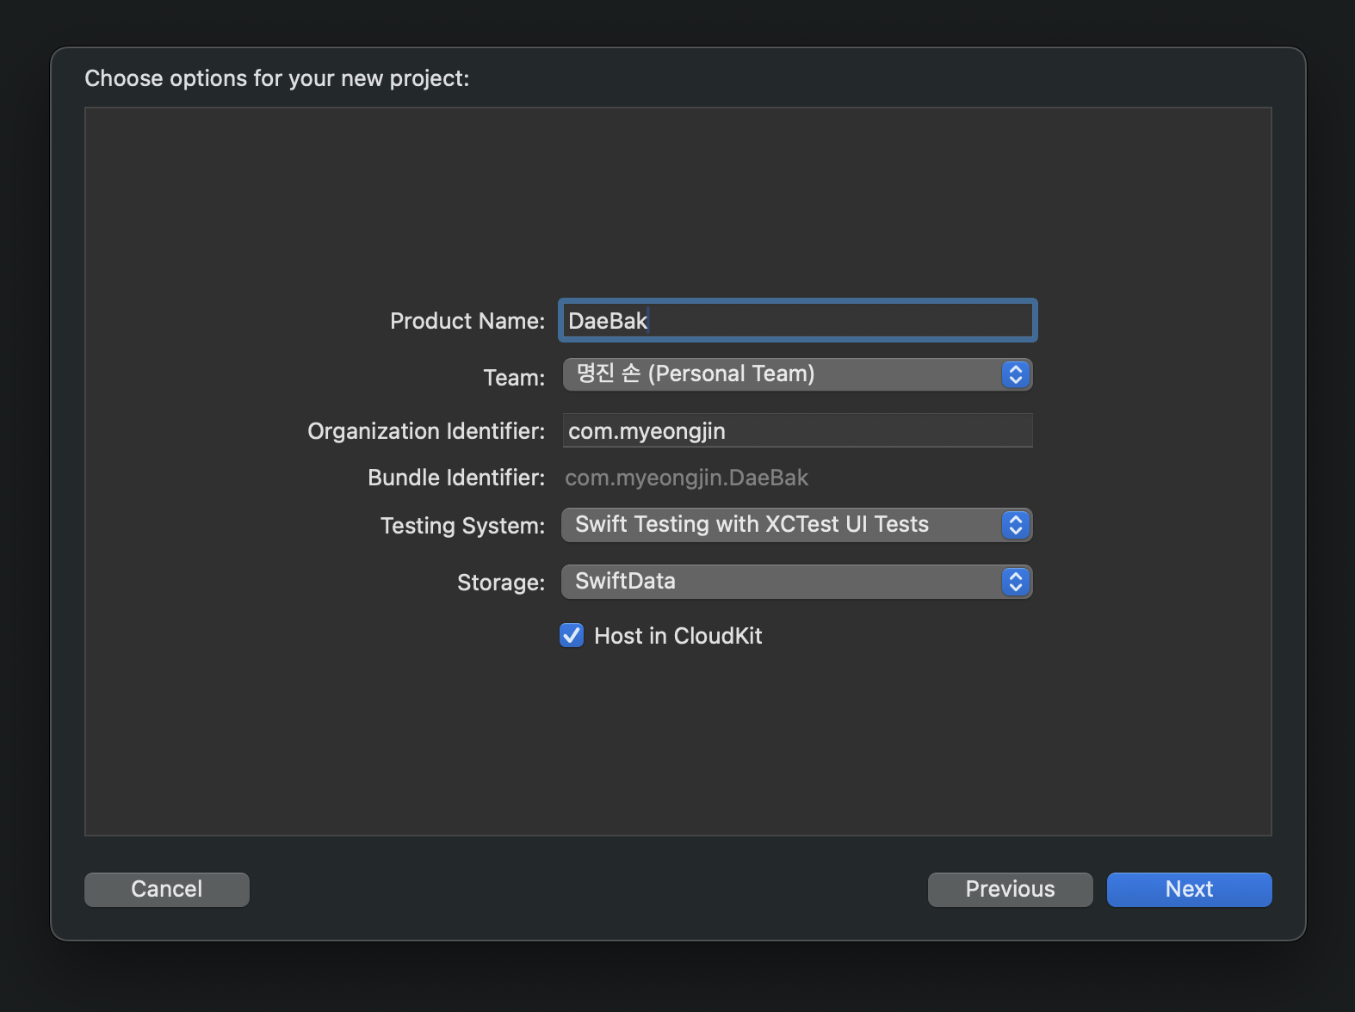
Task: Click the Host in CloudKit label
Action: pyautogui.click(x=678, y=636)
